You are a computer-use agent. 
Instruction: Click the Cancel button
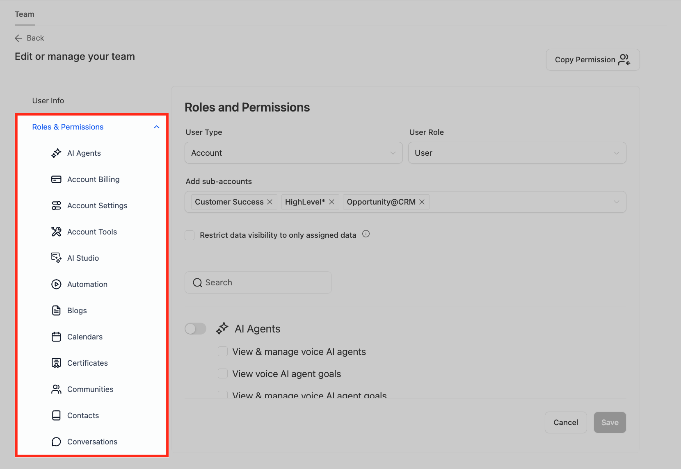tap(566, 422)
